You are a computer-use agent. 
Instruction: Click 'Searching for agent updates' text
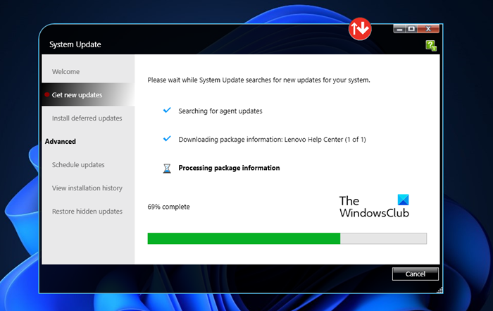(220, 111)
